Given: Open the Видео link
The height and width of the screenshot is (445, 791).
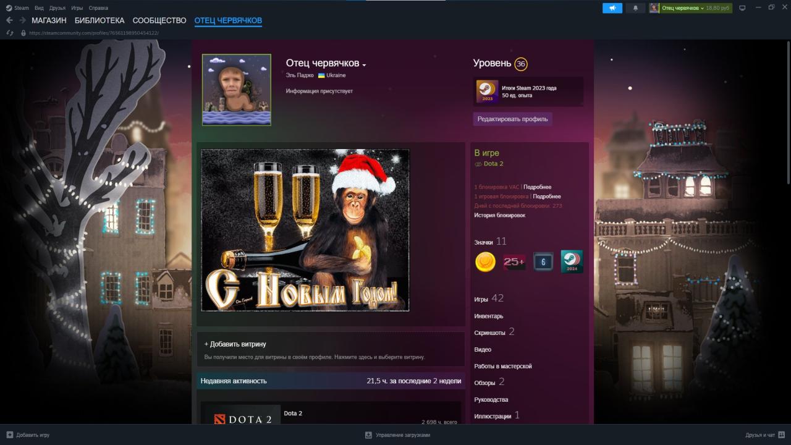Looking at the screenshot, I should 483,350.
